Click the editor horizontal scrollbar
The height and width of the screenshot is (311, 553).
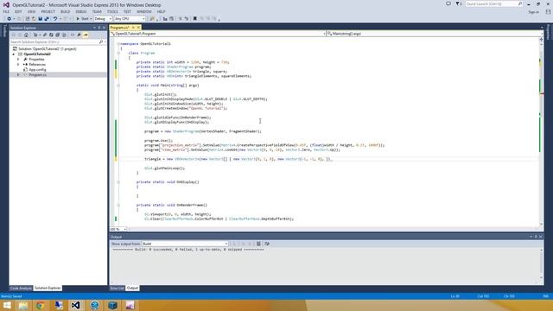pyautogui.click(x=334, y=229)
